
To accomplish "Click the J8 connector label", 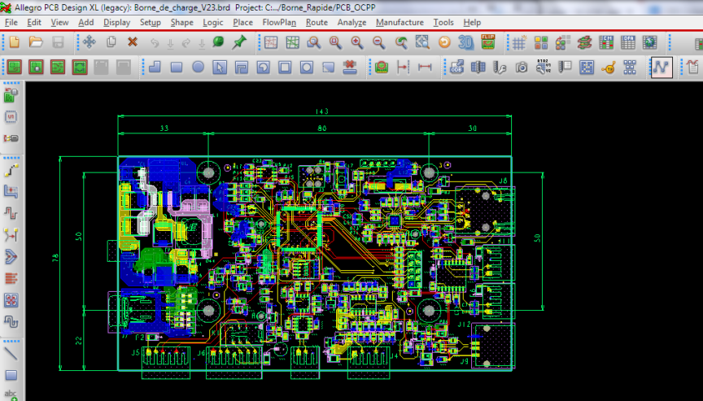I will click(503, 181).
